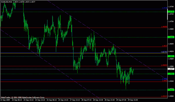Click the 1.4504 price axis label

(x=171, y=96)
